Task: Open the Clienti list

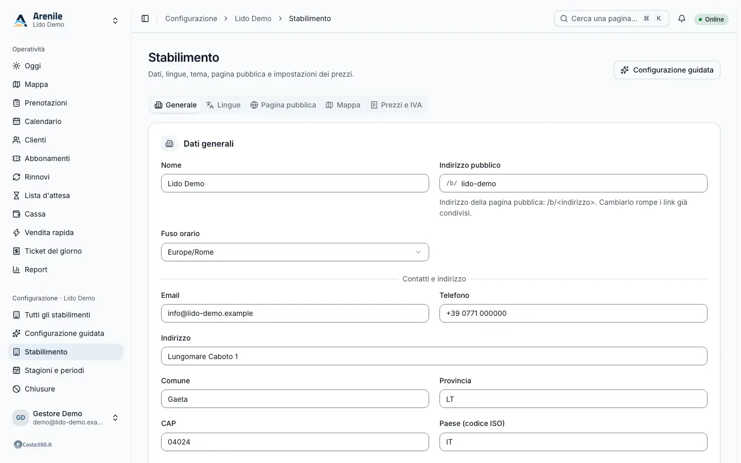Action: click(66, 140)
